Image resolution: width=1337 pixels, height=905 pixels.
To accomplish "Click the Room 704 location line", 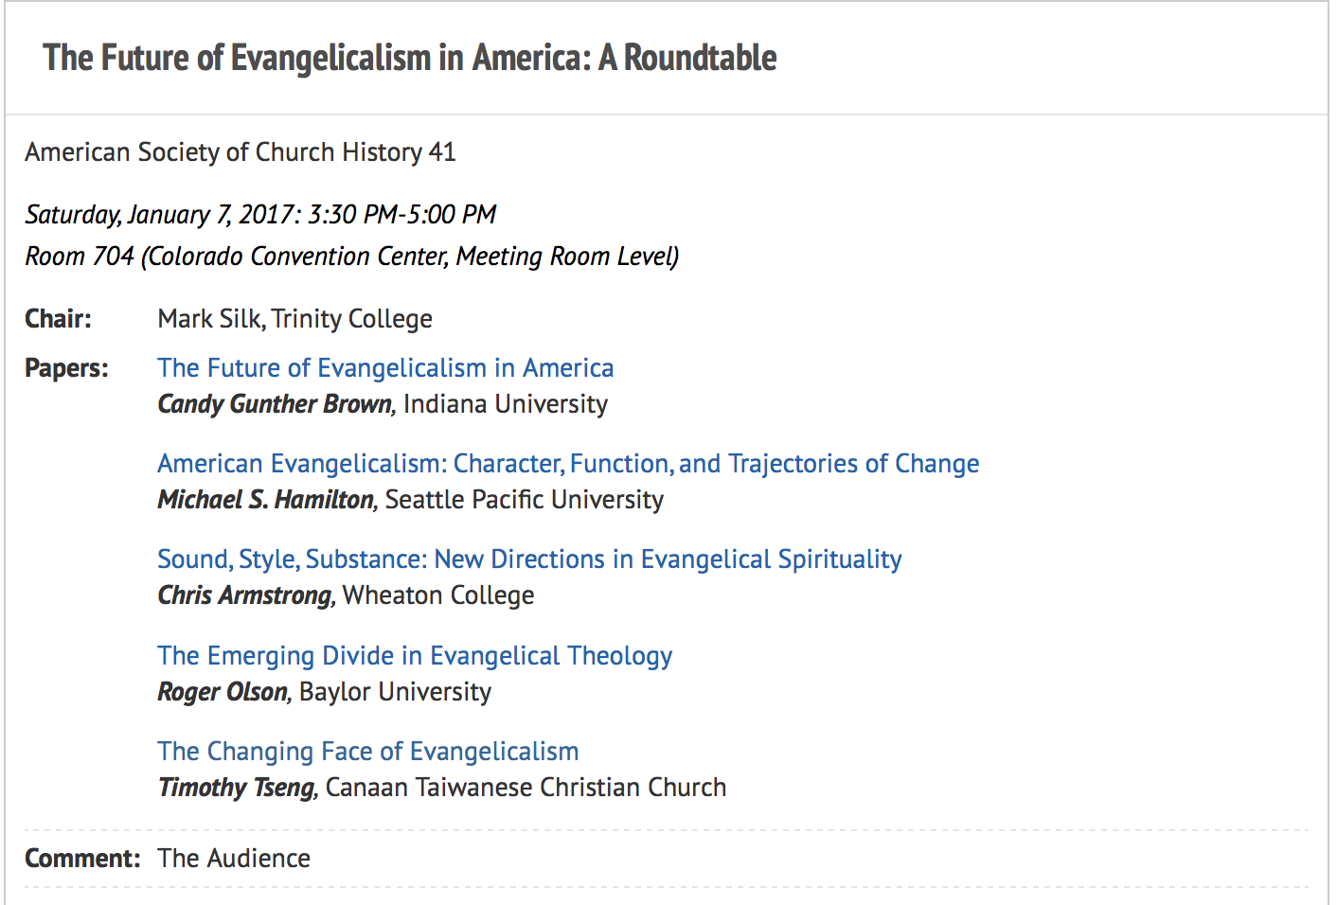I will [x=351, y=257].
